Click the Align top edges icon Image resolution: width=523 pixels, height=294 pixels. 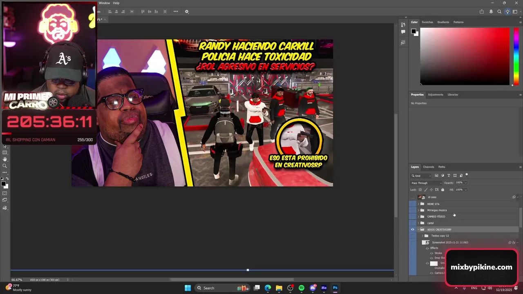[143, 11]
